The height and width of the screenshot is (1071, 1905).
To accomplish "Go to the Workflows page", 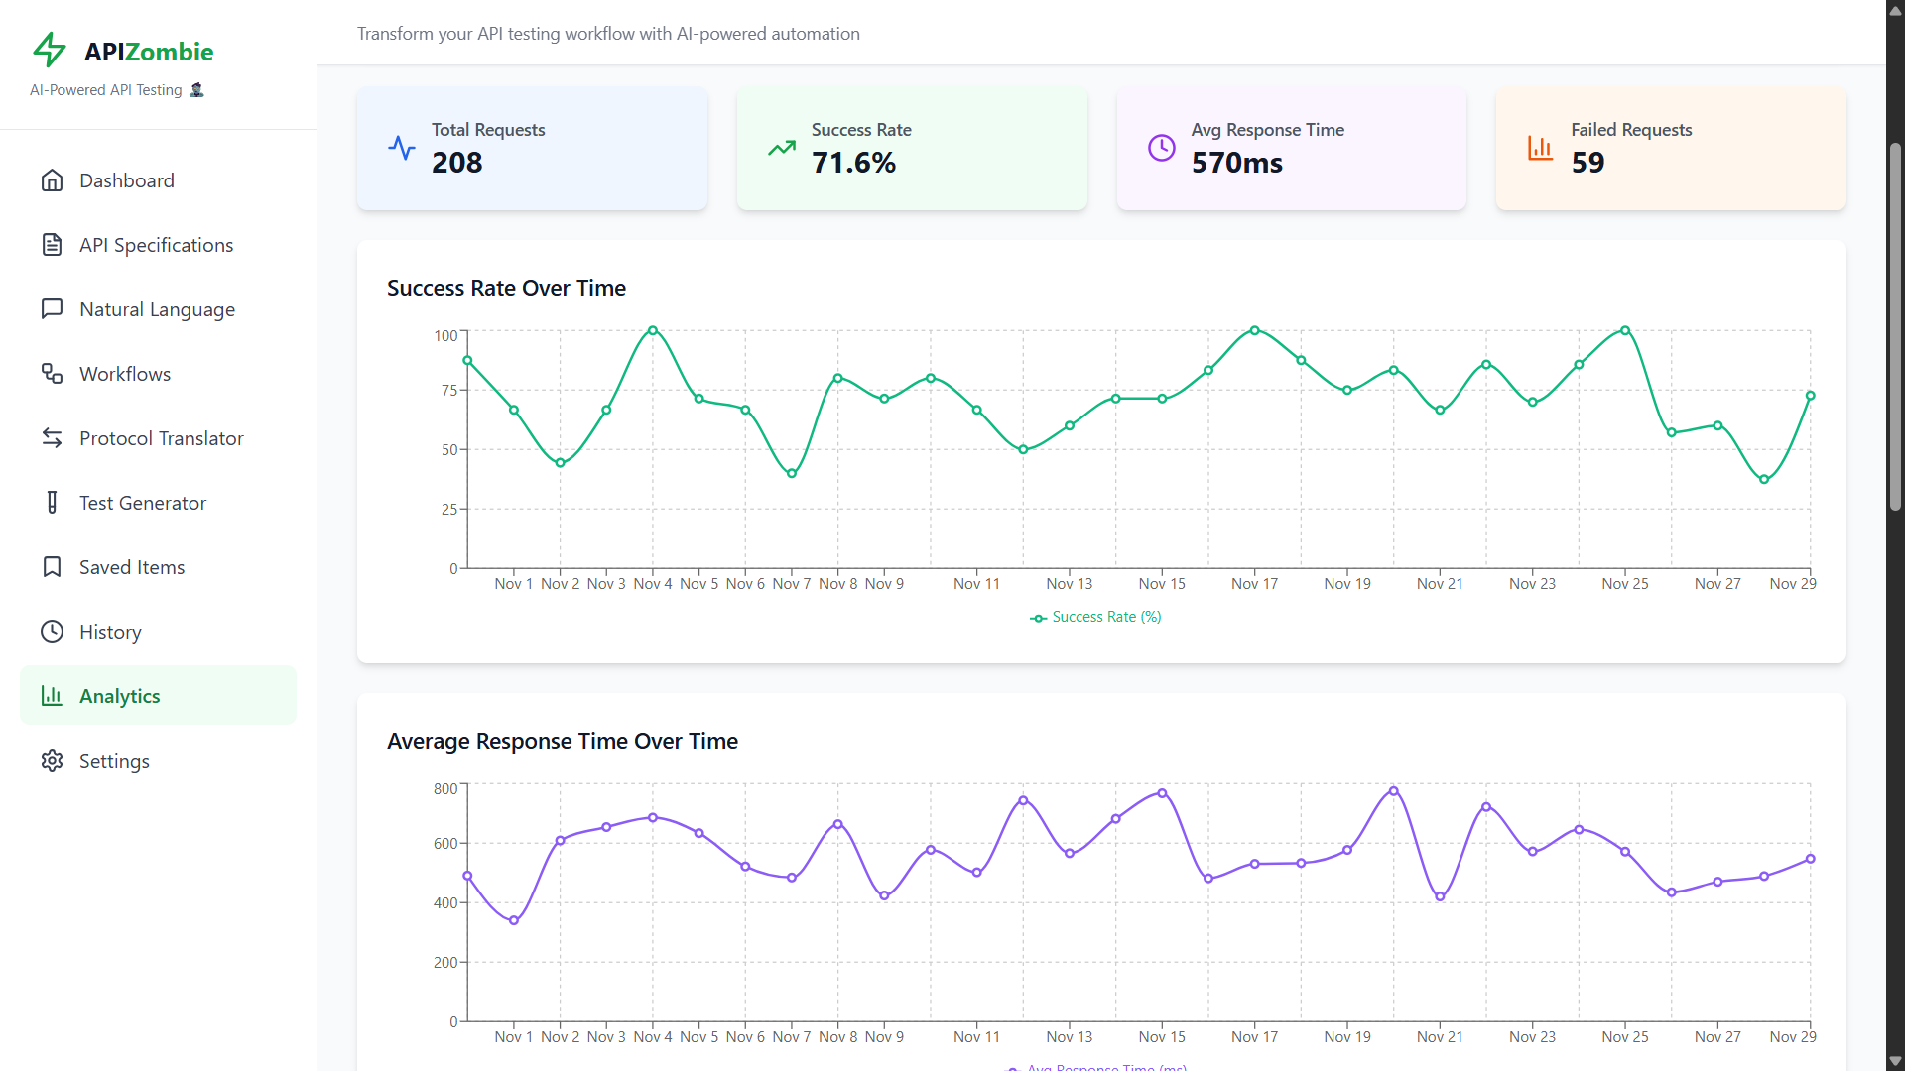I will (125, 374).
